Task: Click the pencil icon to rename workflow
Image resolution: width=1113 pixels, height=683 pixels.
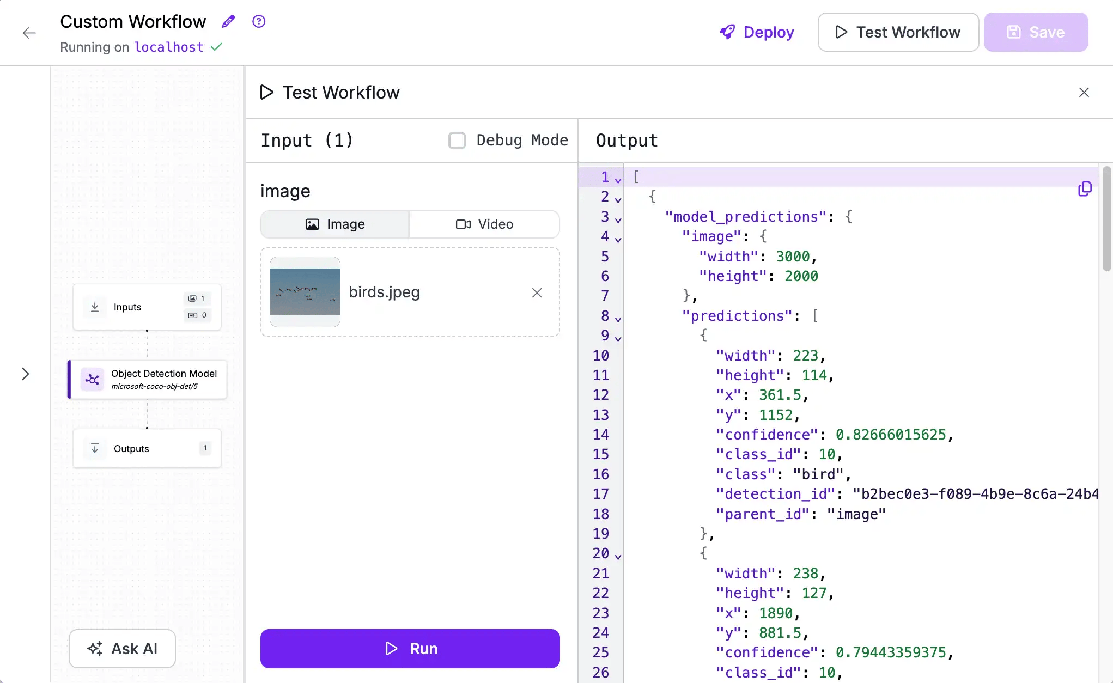Action: pyautogui.click(x=228, y=22)
